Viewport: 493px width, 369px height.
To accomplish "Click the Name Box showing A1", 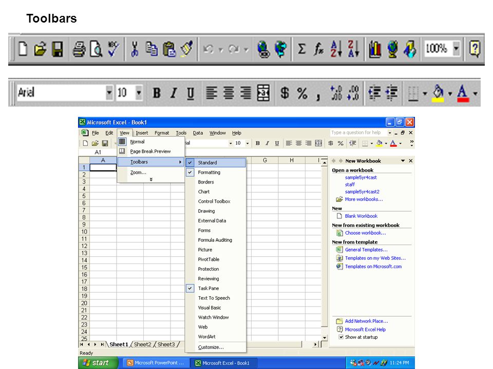I will [x=98, y=152].
